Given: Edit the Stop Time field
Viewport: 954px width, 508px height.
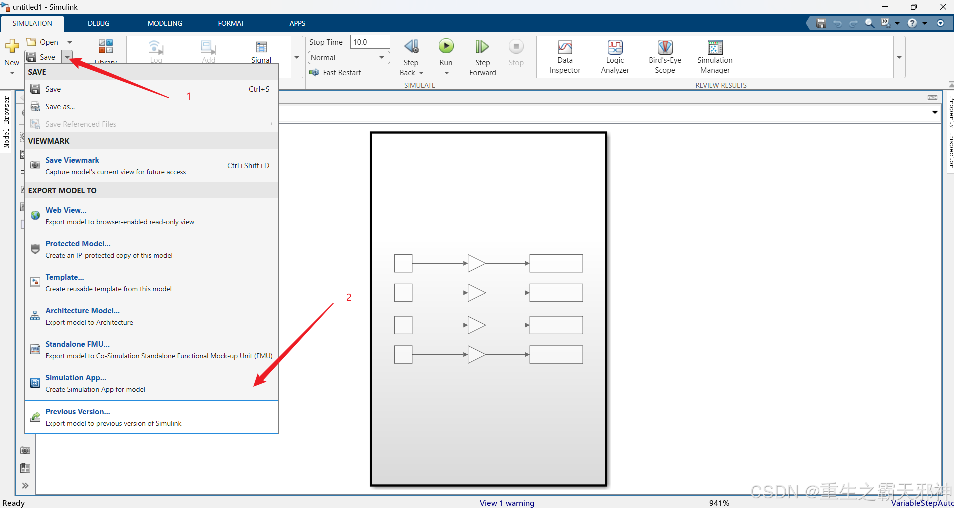Looking at the screenshot, I should pyautogui.click(x=369, y=42).
